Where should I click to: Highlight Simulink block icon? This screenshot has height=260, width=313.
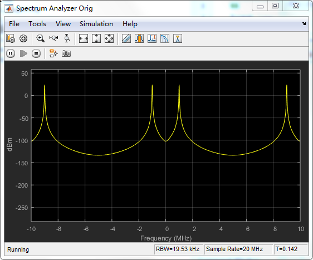(x=53, y=53)
